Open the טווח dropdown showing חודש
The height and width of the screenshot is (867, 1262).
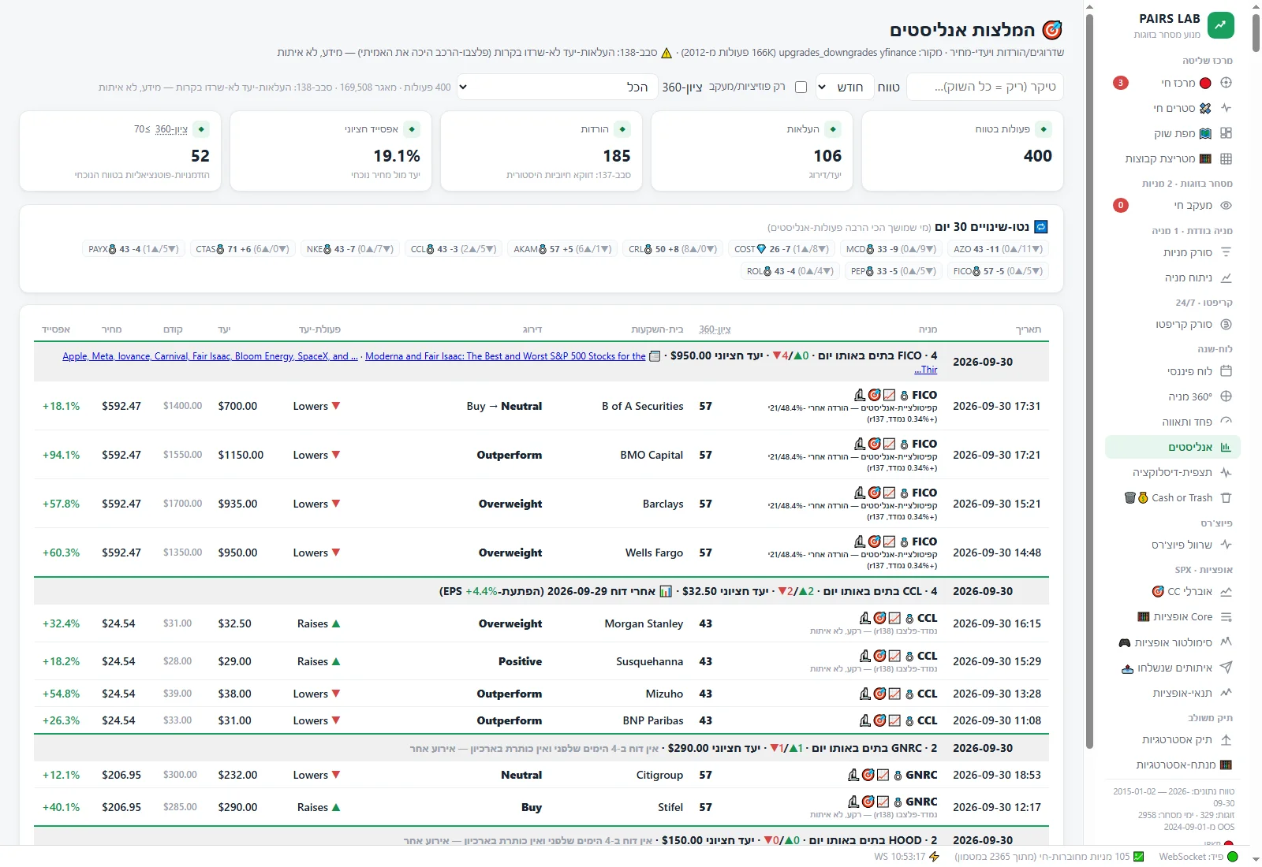coord(844,87)
